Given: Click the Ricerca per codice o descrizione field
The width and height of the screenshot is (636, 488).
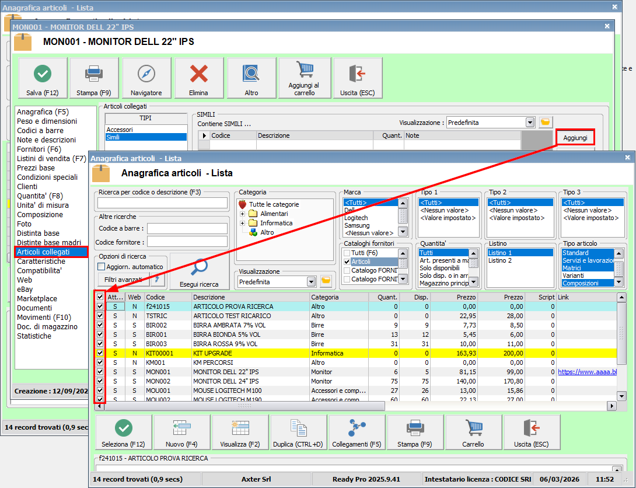Looking at the screenshot, I should click(162, 203).
